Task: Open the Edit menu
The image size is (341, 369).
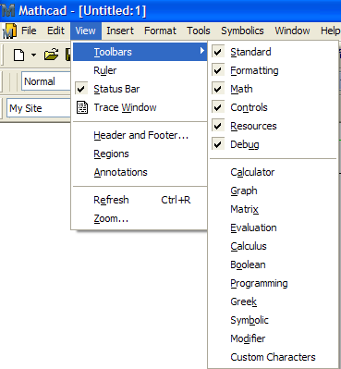Action: (x=55, y=31)
